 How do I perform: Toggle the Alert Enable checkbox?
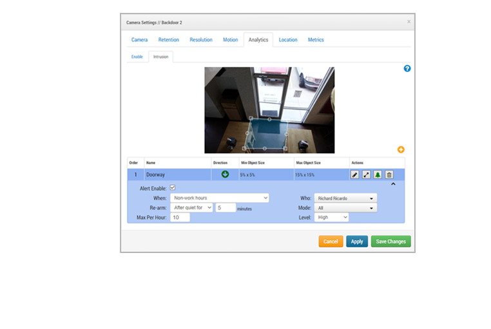tap(172, 188)
